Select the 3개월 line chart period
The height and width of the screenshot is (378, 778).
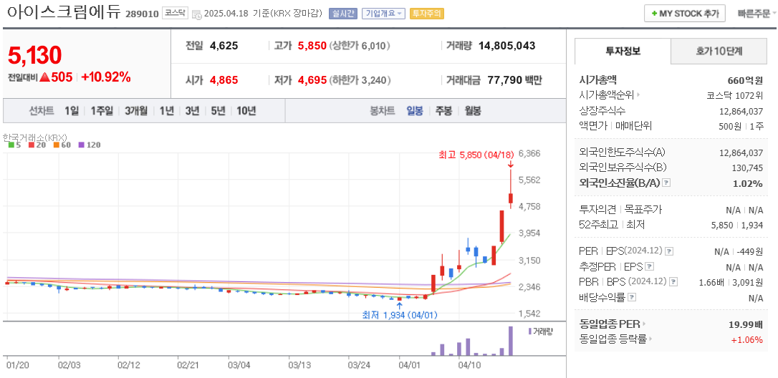[136, 111]
